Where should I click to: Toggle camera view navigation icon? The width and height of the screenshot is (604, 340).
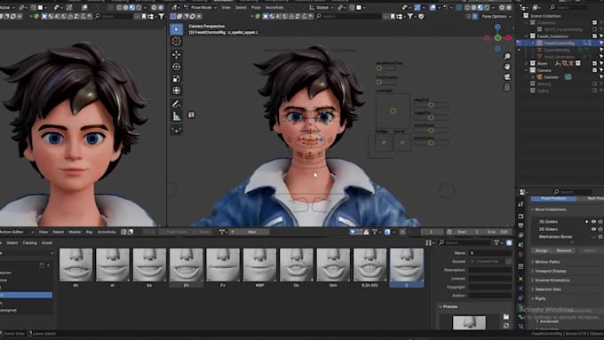click(x=507, y=77)
